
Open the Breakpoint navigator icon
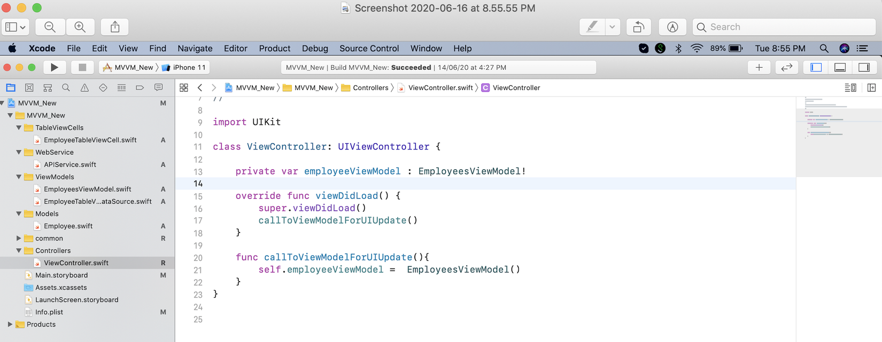140,88
